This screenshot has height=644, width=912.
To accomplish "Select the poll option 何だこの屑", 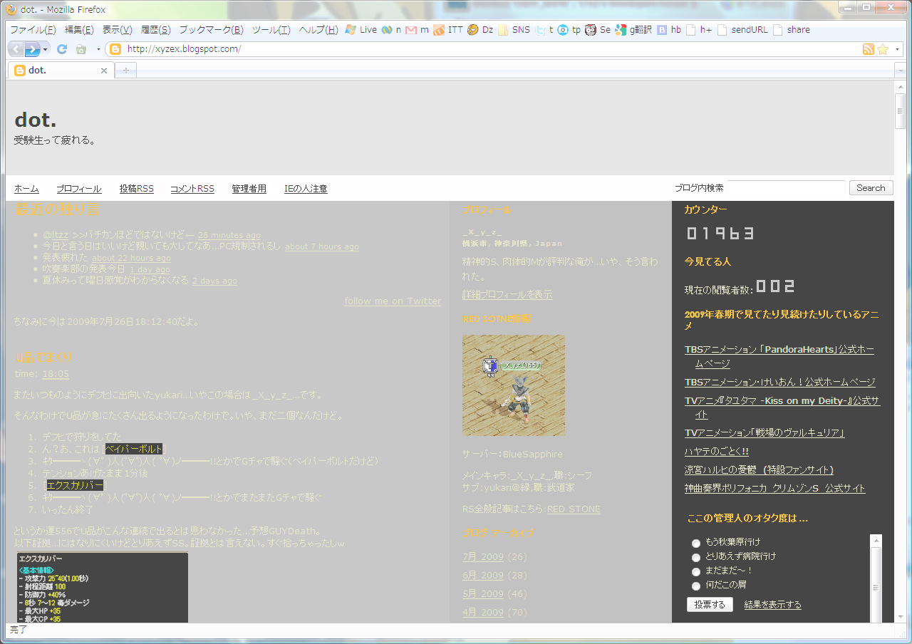I will (x=696, y=586).
